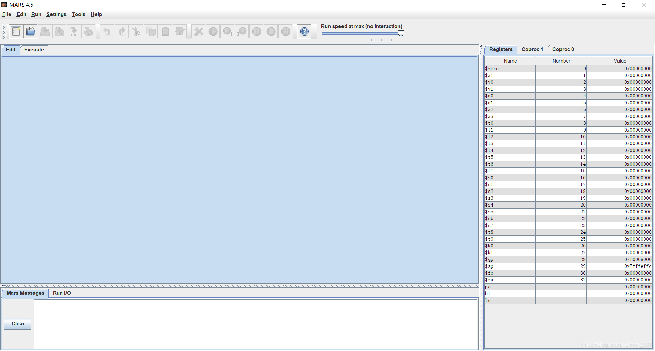Select the $k1 register name cell
The width and height of the screenshot is (655, 351).
click(x=510, y=253)
